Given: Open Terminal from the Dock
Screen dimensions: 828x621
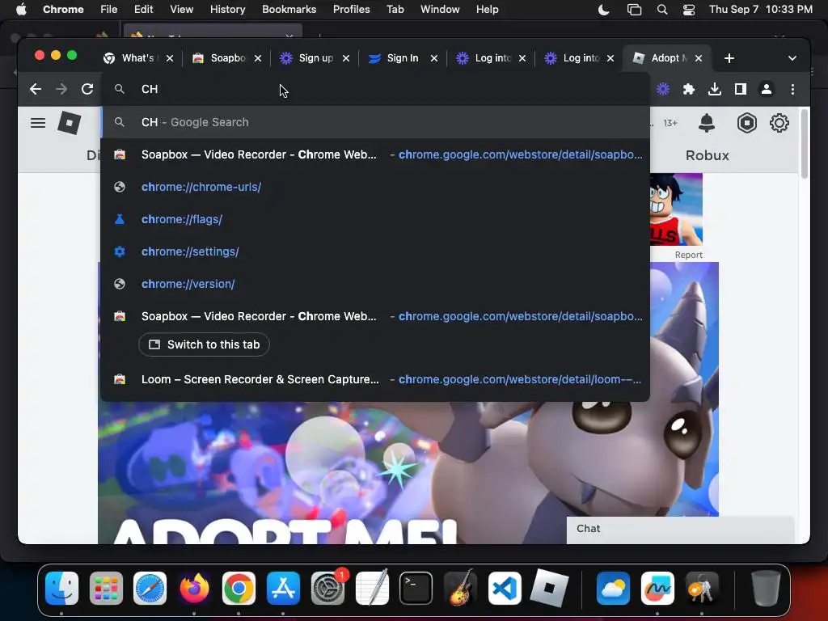Looking at the screenshot, I should tap(416, 588).
